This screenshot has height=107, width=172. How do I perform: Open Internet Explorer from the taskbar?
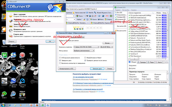[10, 105]
